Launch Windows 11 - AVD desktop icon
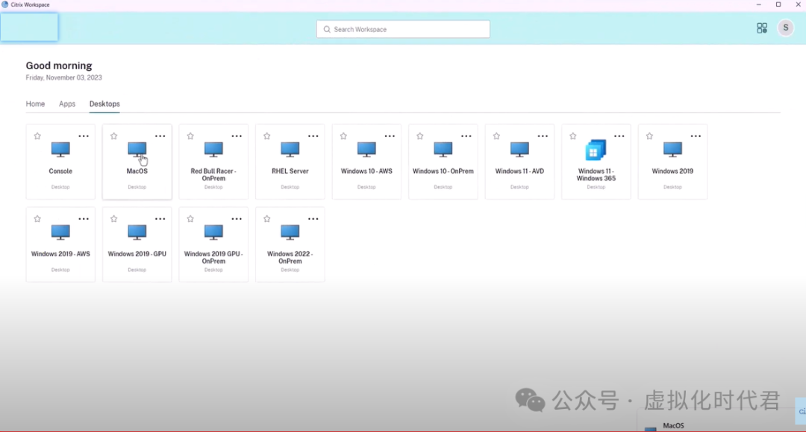806x432 pixels. click(x=519, y=149)
